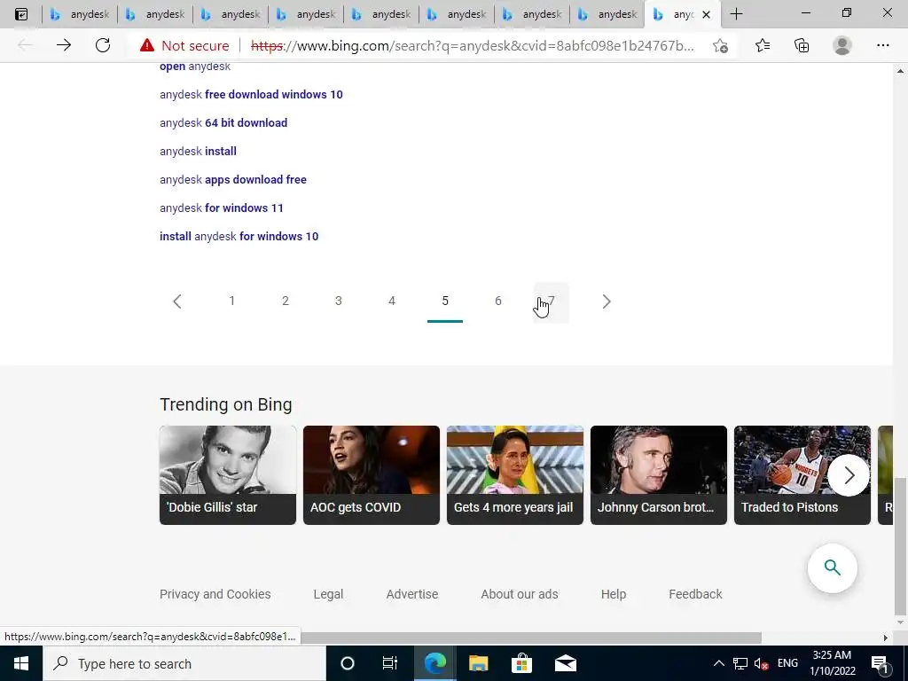908x681 pixels.
Task: Click 'open anydesk' related search
Action: point(195,66)
